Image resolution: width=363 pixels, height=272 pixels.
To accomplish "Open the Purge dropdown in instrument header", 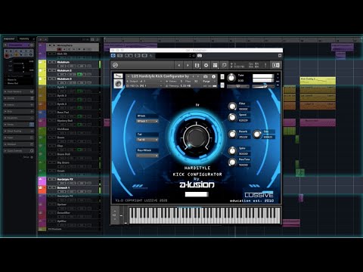I will point(209,81).
